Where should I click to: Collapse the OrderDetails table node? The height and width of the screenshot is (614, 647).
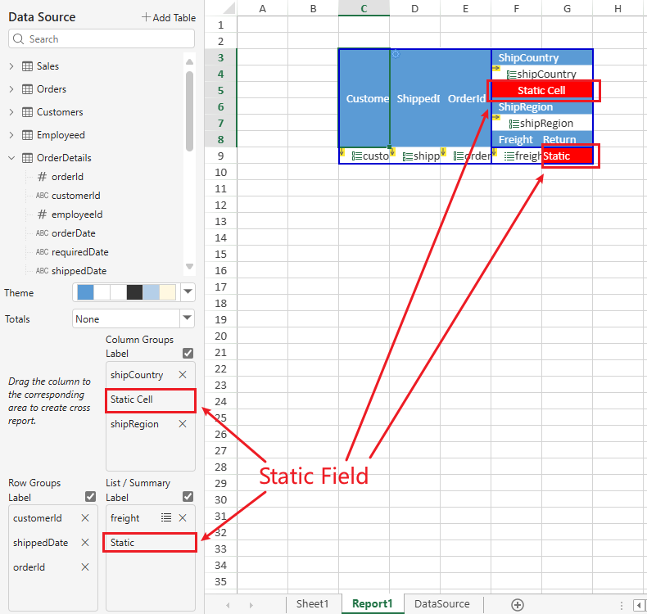coord(11,158)
